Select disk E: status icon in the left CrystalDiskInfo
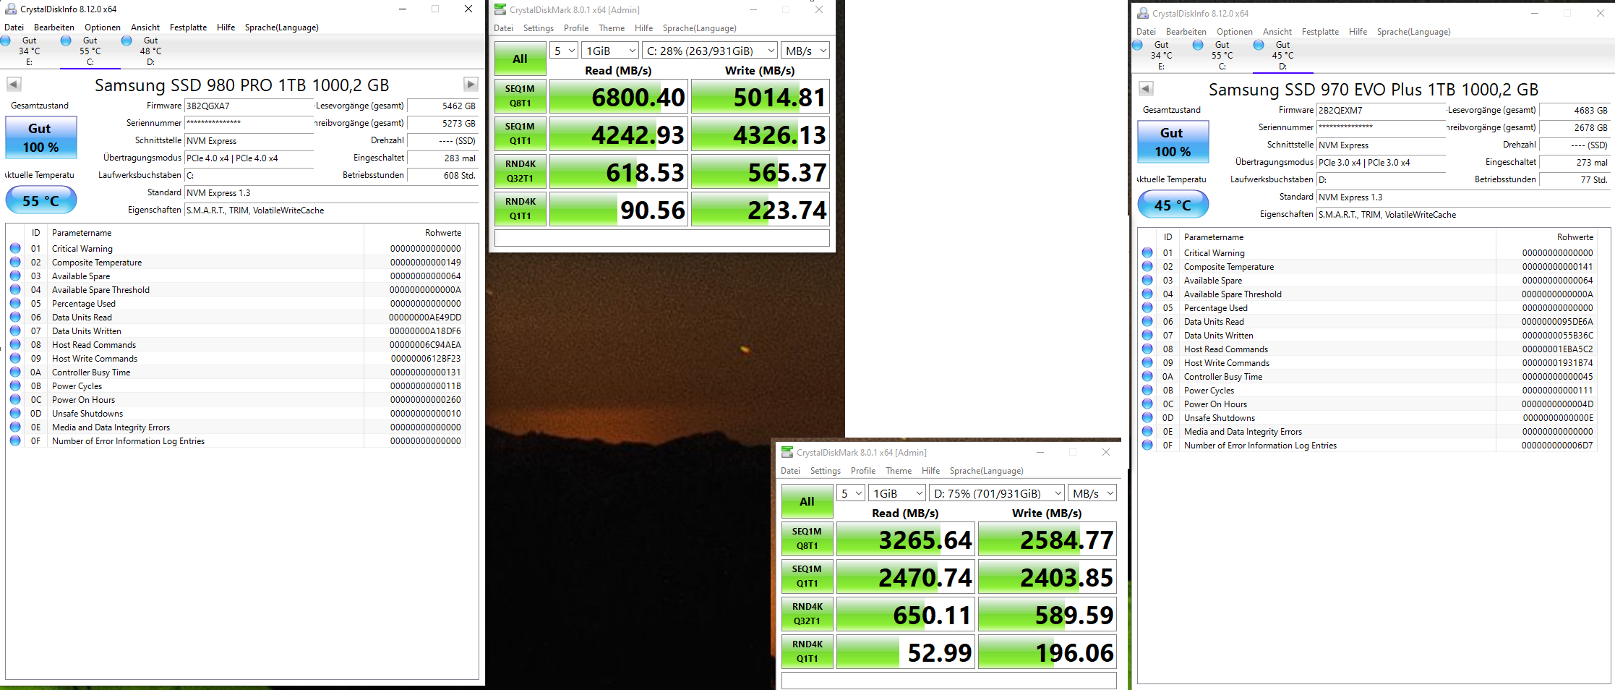1615x690 pixels. 6,41
